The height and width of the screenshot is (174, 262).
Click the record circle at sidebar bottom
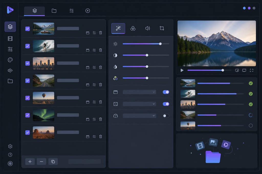(x=10, y=164)
